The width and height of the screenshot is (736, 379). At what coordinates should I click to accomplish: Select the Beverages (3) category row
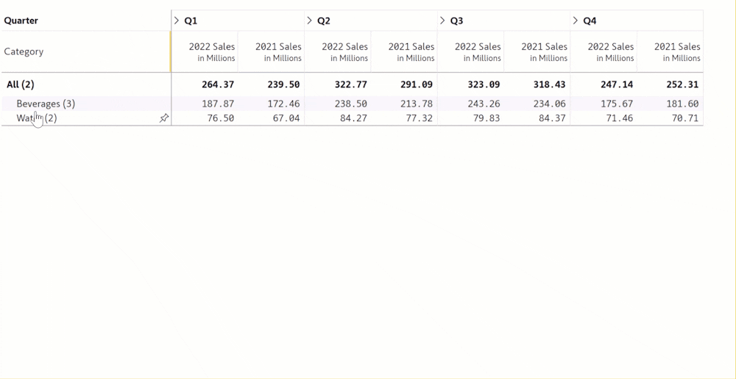(x=46, y=104)
